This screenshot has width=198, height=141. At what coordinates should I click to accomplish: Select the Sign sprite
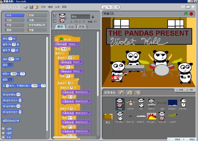coord(162,104)
